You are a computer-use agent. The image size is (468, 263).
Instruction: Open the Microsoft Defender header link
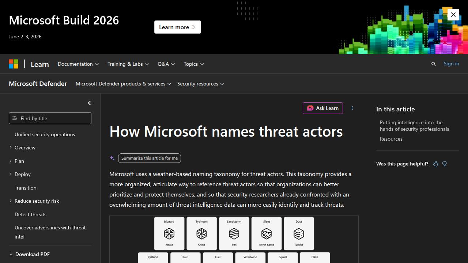[38, 84]
